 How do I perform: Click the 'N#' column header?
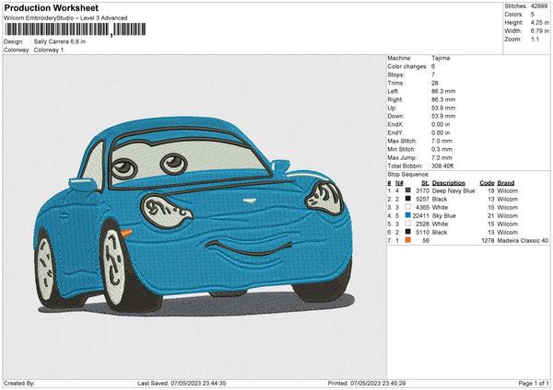point(399,183)
